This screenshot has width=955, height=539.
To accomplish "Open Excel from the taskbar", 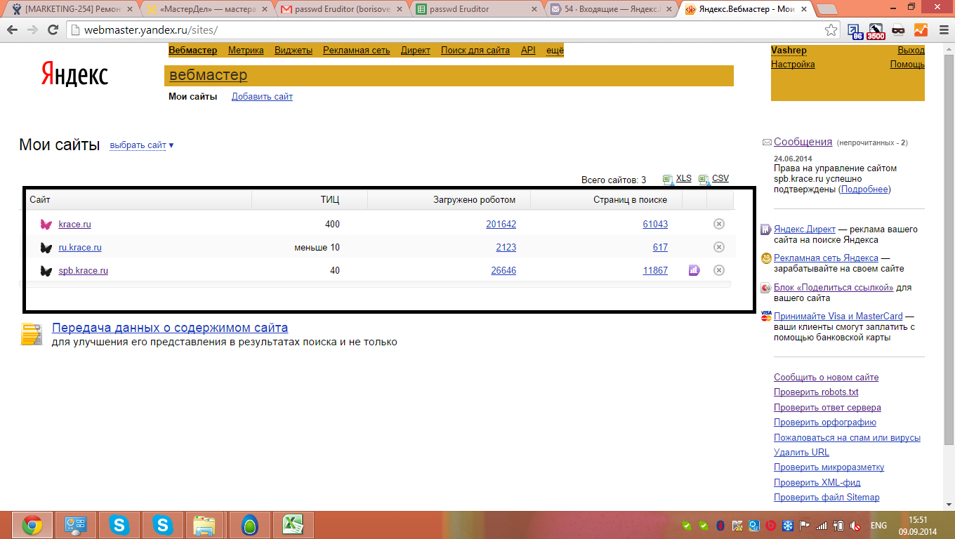I will click(294, 525).
